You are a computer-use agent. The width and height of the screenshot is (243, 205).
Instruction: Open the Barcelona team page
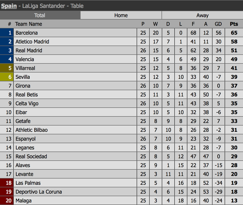(27, 33)
